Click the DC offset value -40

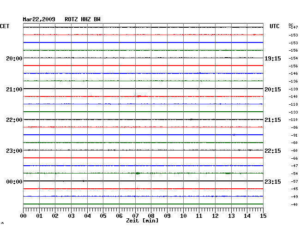pos(294,204)
